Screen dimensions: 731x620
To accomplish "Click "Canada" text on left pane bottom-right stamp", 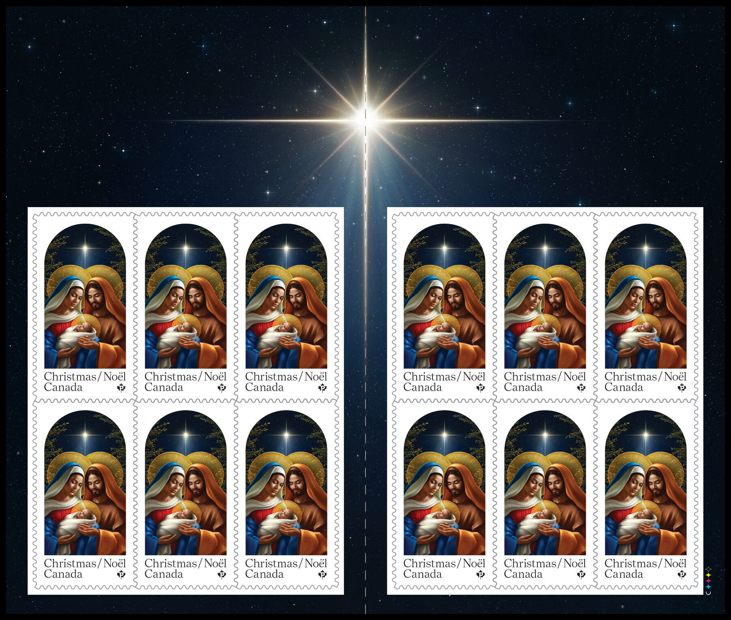I will click(x=264, y=574).
